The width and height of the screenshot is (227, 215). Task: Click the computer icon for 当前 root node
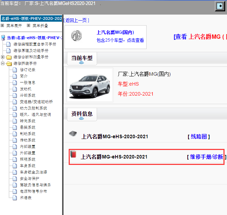click(x=3, y=38)
